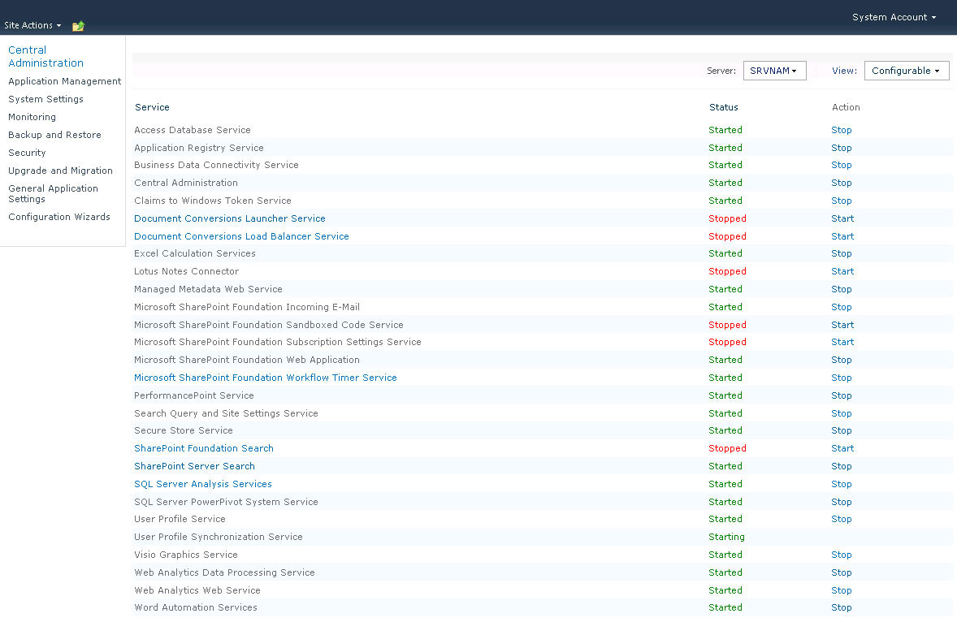
Task: Open Document Conversions Launcher Service link
Action: [229, 218]
